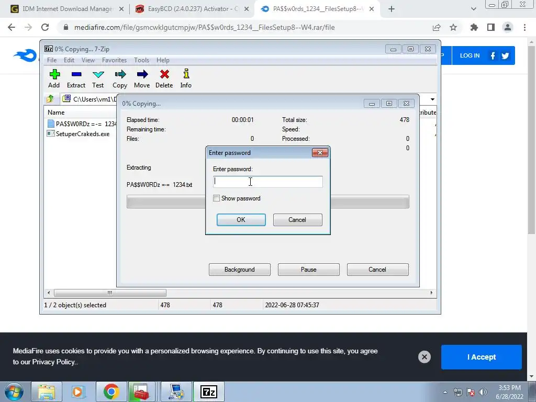Show hidden tray icons arrow
This screenshot has height=402, width=536.
[x=445, y=392]
